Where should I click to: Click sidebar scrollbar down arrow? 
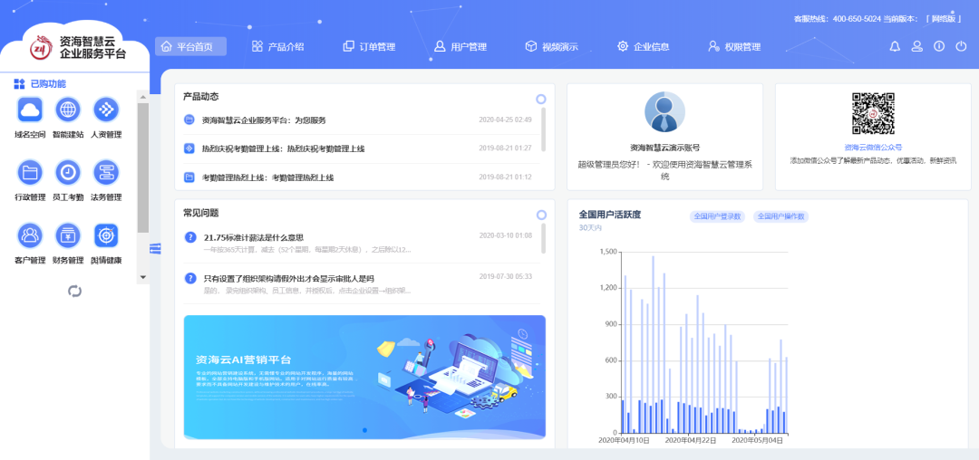tap(143, 277)
